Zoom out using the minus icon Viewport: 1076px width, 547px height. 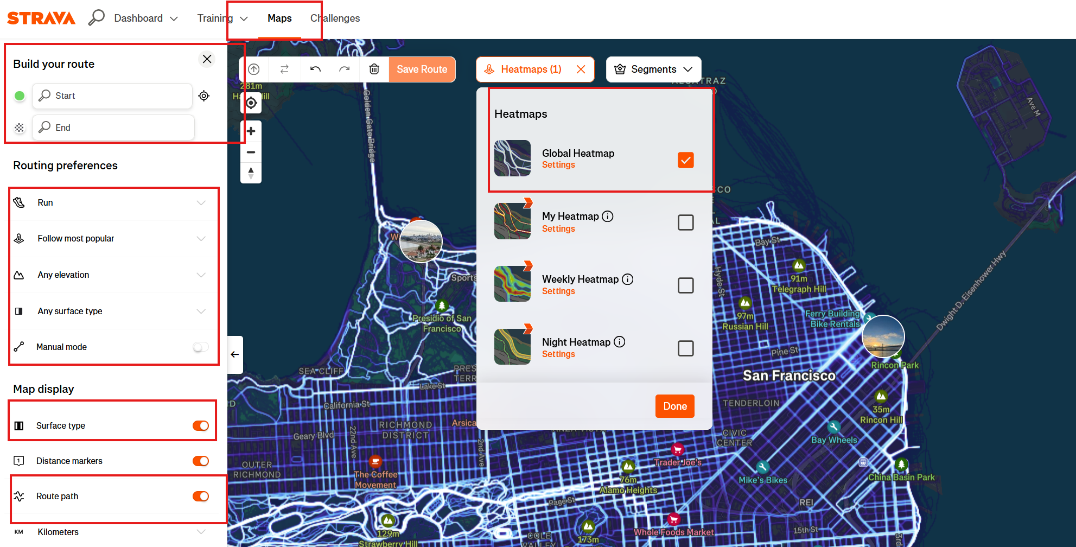tap(251, 152)
